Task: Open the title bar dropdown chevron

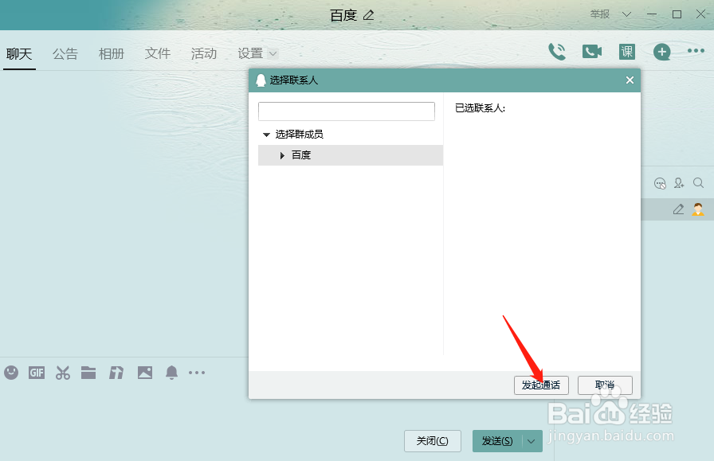Action: coord(626,14)
